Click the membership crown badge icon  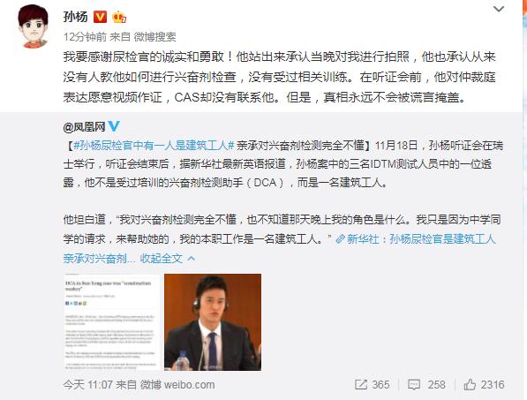coord(119,17)
